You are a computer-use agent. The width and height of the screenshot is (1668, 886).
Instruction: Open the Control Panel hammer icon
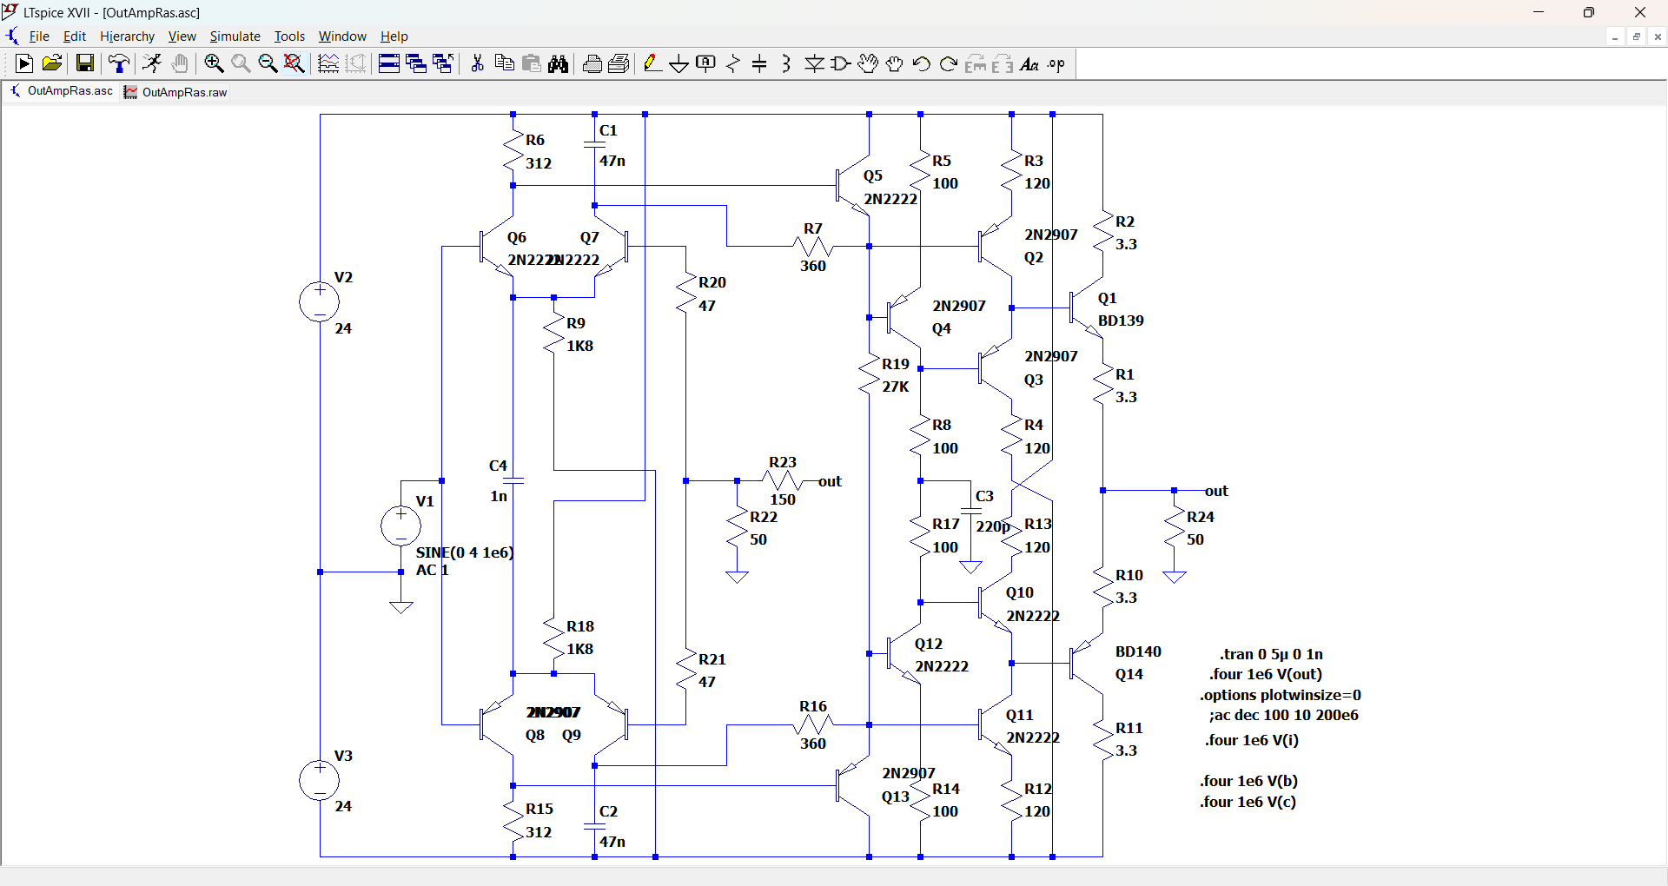click(119, 63)
